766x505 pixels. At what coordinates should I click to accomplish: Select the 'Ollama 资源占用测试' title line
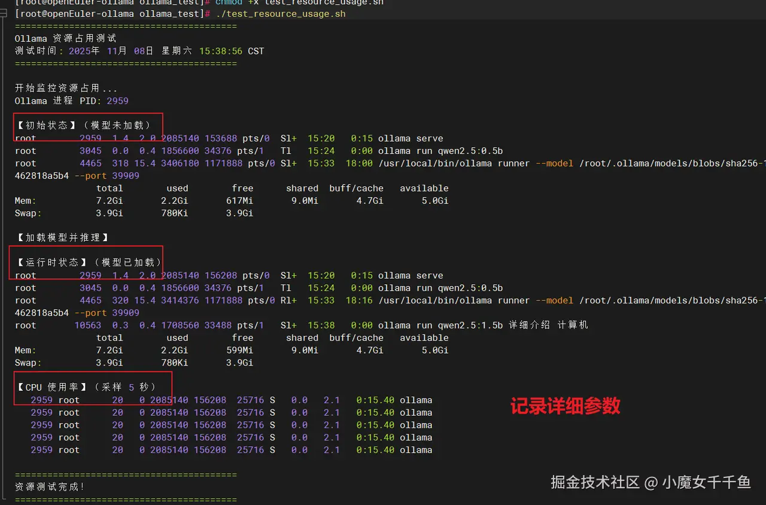[65, 38]
